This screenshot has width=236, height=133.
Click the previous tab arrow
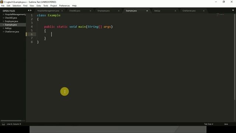click(28, 10)
